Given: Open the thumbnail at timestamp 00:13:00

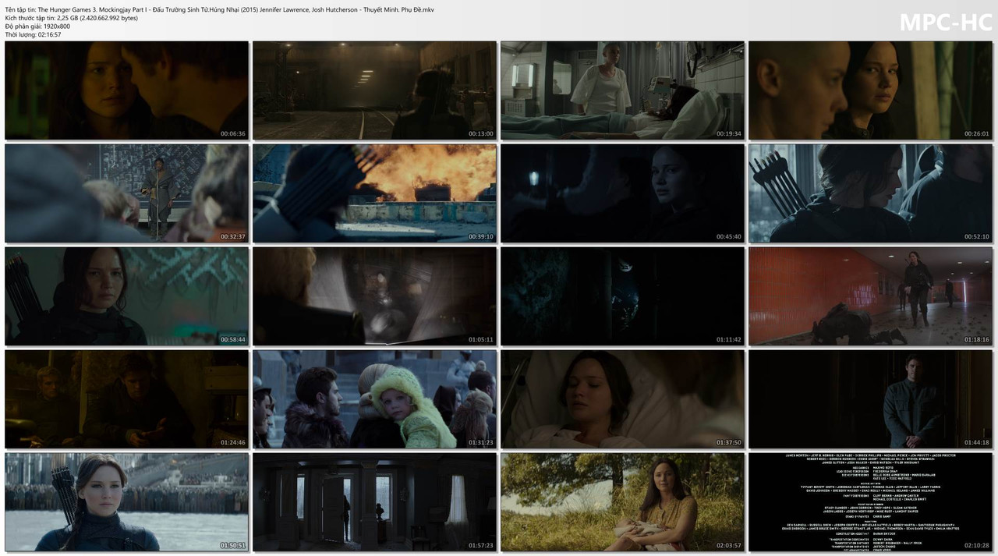Looking at the screenshot, I should coord(374,90).
